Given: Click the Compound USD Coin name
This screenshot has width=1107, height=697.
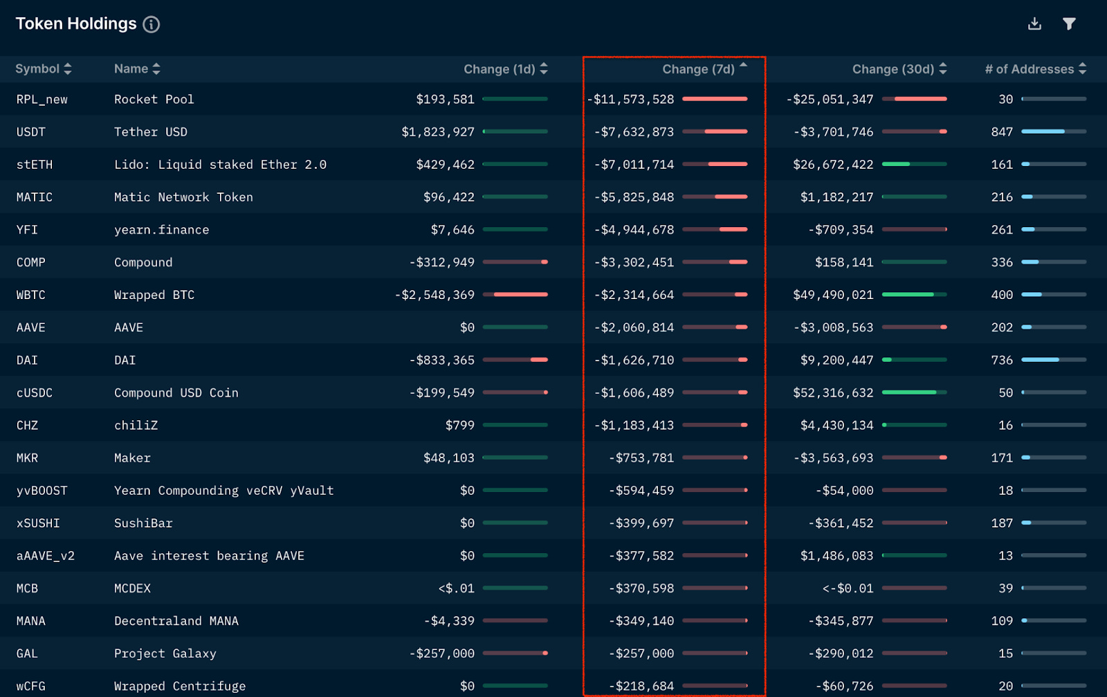Looking at the screenshot, I should (176, 393).
